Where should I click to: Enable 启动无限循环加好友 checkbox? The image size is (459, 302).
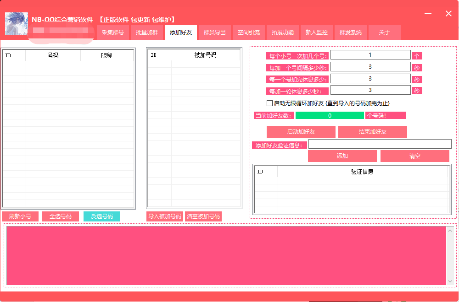click(270, 103)
